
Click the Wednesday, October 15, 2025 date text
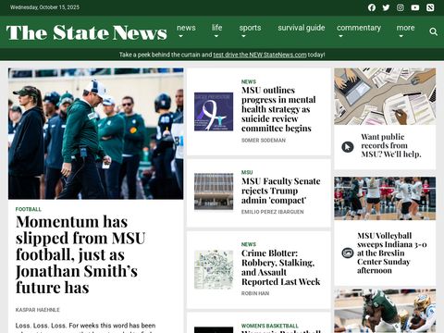(x=44, y=7)
